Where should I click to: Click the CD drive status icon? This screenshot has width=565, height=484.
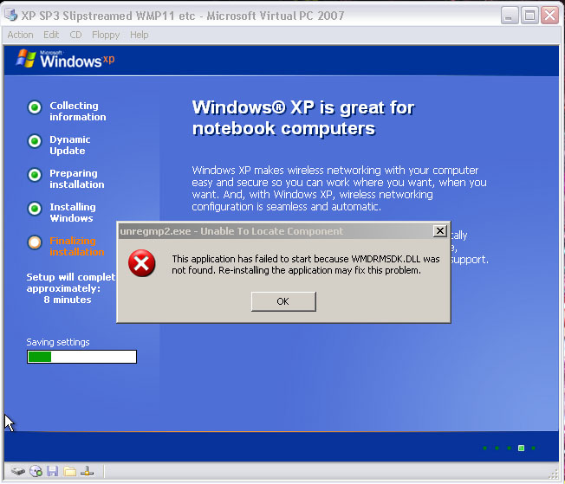(36, 471)
